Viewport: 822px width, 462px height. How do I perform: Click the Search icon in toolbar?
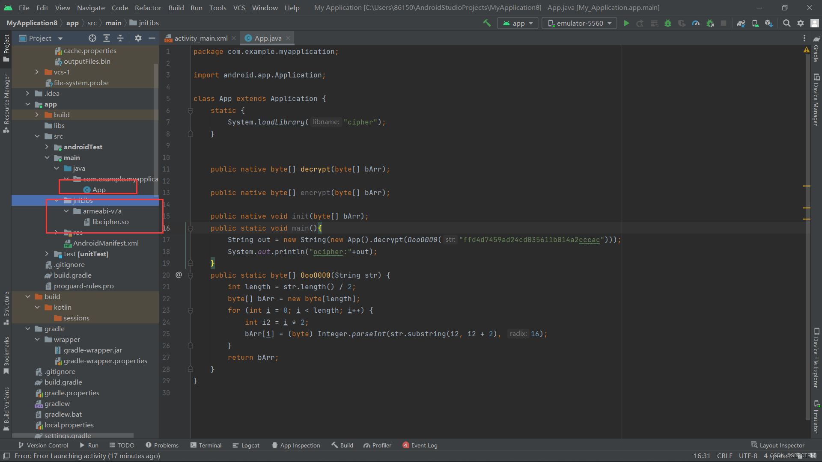coord(786,23)
